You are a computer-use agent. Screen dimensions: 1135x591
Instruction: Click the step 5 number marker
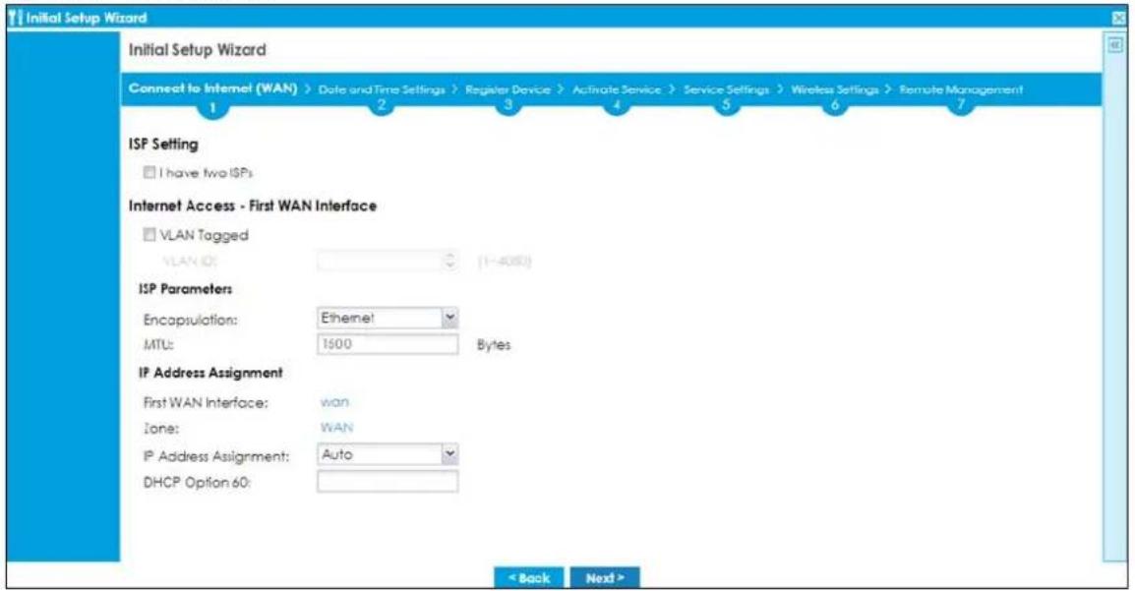(726, 105)
